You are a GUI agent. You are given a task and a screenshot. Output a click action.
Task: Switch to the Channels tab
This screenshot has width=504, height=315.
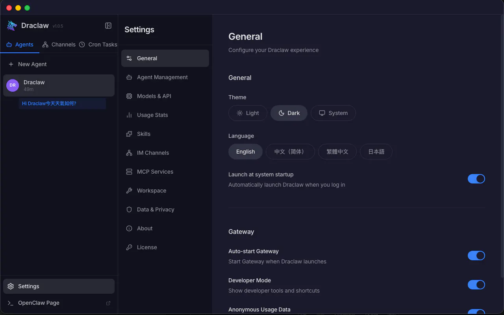pos(59,44)
